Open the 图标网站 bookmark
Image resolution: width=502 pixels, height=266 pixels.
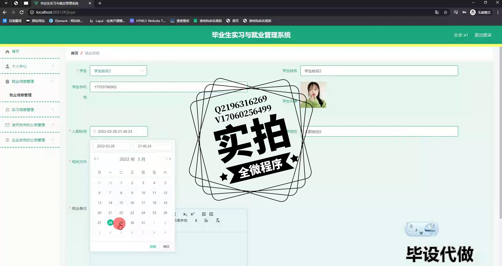tap(35, 21)
